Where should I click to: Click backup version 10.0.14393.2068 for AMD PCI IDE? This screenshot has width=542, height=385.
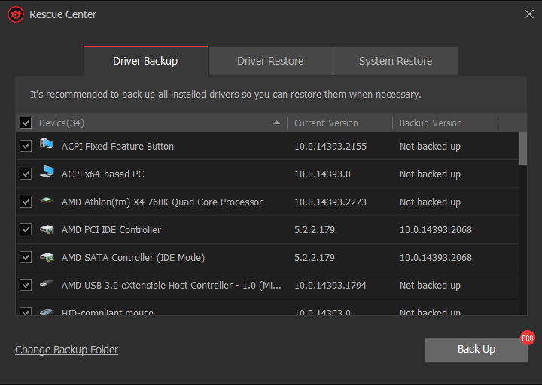point(436,229)
